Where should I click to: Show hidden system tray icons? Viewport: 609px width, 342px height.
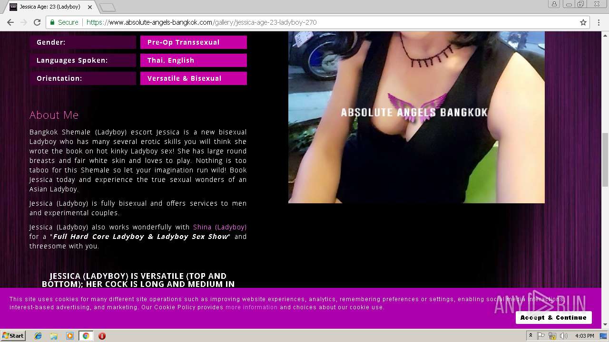pyautogui.click(x=530, y=336)
